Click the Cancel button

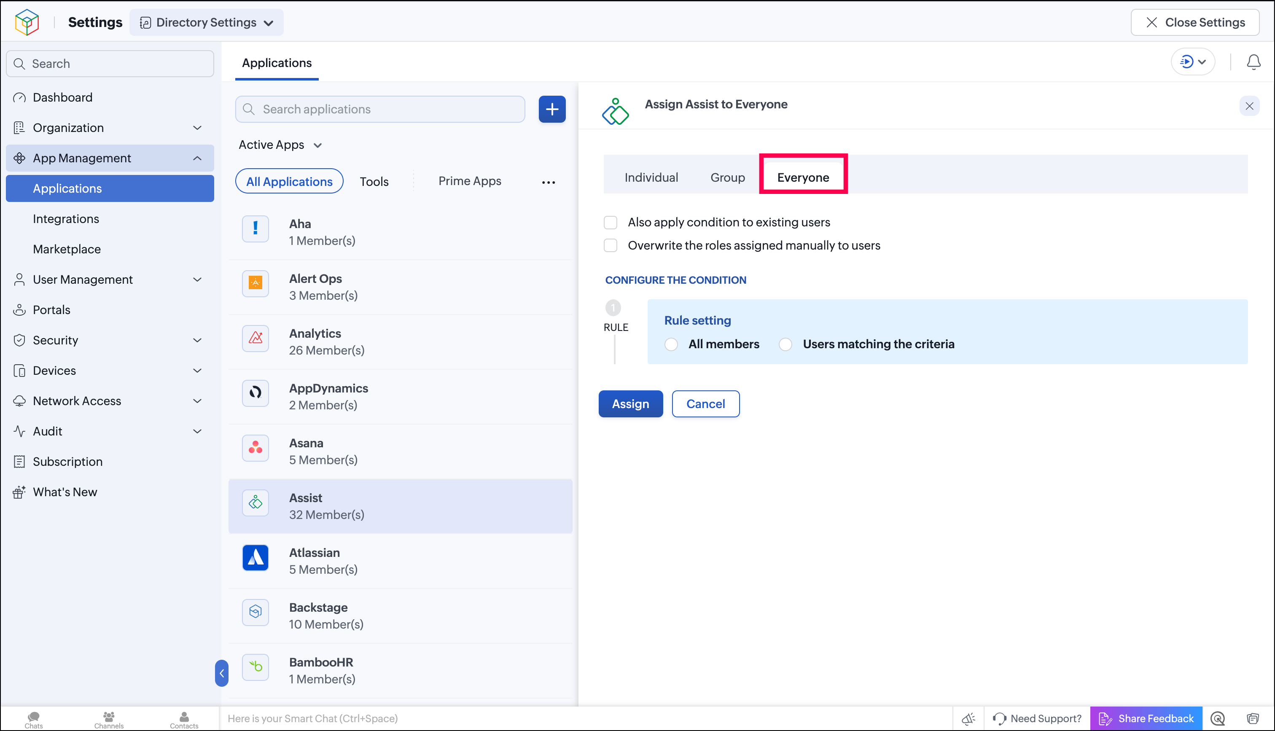706,404
